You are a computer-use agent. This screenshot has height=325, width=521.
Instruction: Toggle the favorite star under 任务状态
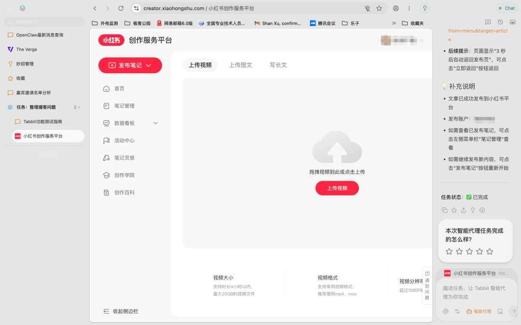point(454,210)
